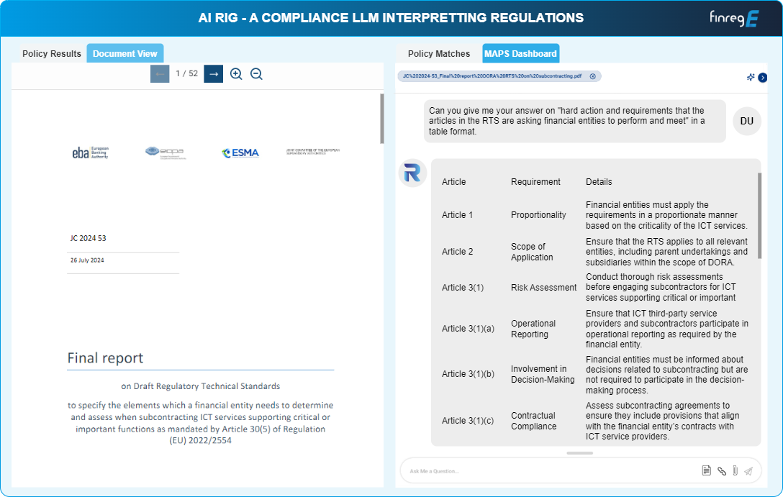Select the MAPS Dashboard tab
Image resolution: width=783 pixels, height=497 pixels.
[x=520, y=53]
